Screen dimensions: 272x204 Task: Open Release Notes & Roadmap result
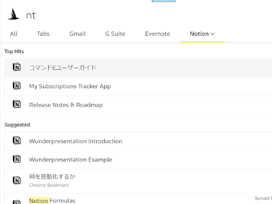click(138, 105)
